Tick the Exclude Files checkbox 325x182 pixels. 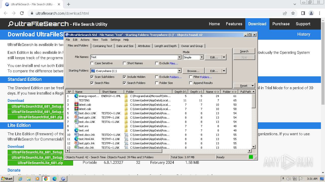click(157, 63)
